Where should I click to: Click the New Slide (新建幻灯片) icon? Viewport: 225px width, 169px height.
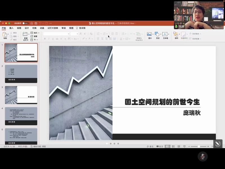pos(25,34)
